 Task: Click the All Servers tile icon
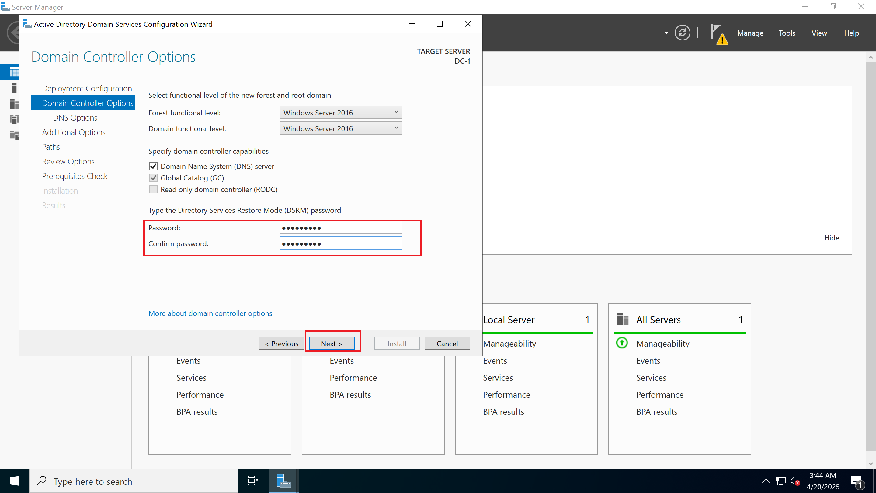click(622, 319)
